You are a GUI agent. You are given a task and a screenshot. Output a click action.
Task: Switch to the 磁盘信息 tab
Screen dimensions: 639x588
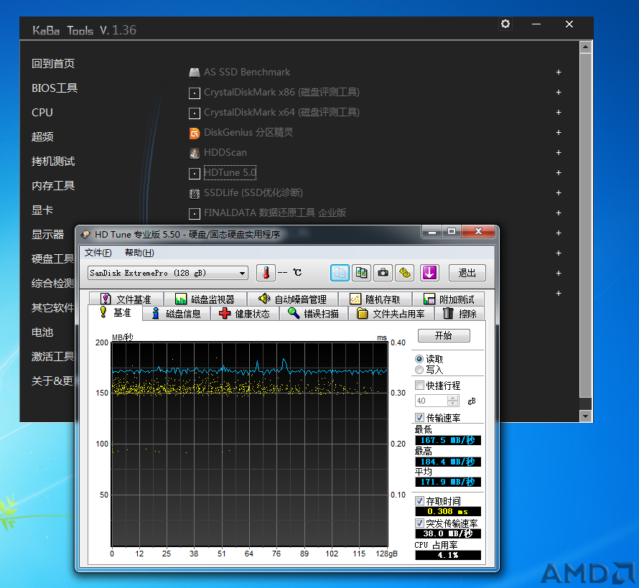tap(177, 313)
